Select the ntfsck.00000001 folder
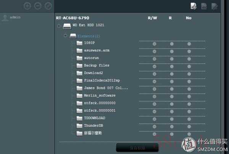The image size is (229, 154). (x=100, y=110)
